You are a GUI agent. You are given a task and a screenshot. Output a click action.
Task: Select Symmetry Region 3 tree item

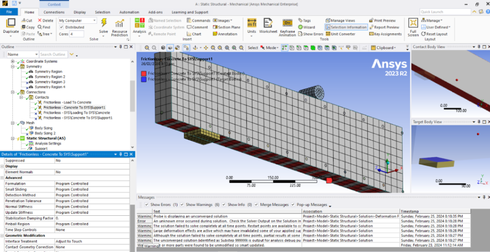tap(50, 82)
